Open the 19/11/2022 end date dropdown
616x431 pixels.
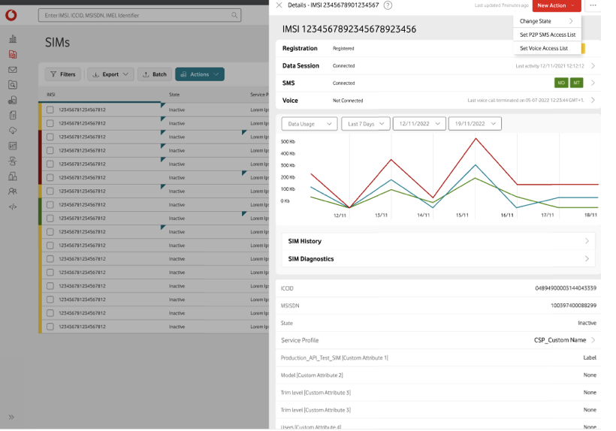[475, 124]
